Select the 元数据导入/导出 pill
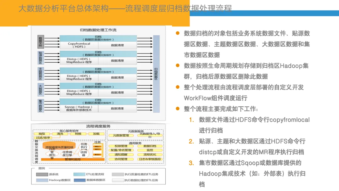339x191 pixels. [150, 135]
